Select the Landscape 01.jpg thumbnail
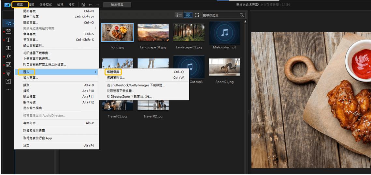 153,33
